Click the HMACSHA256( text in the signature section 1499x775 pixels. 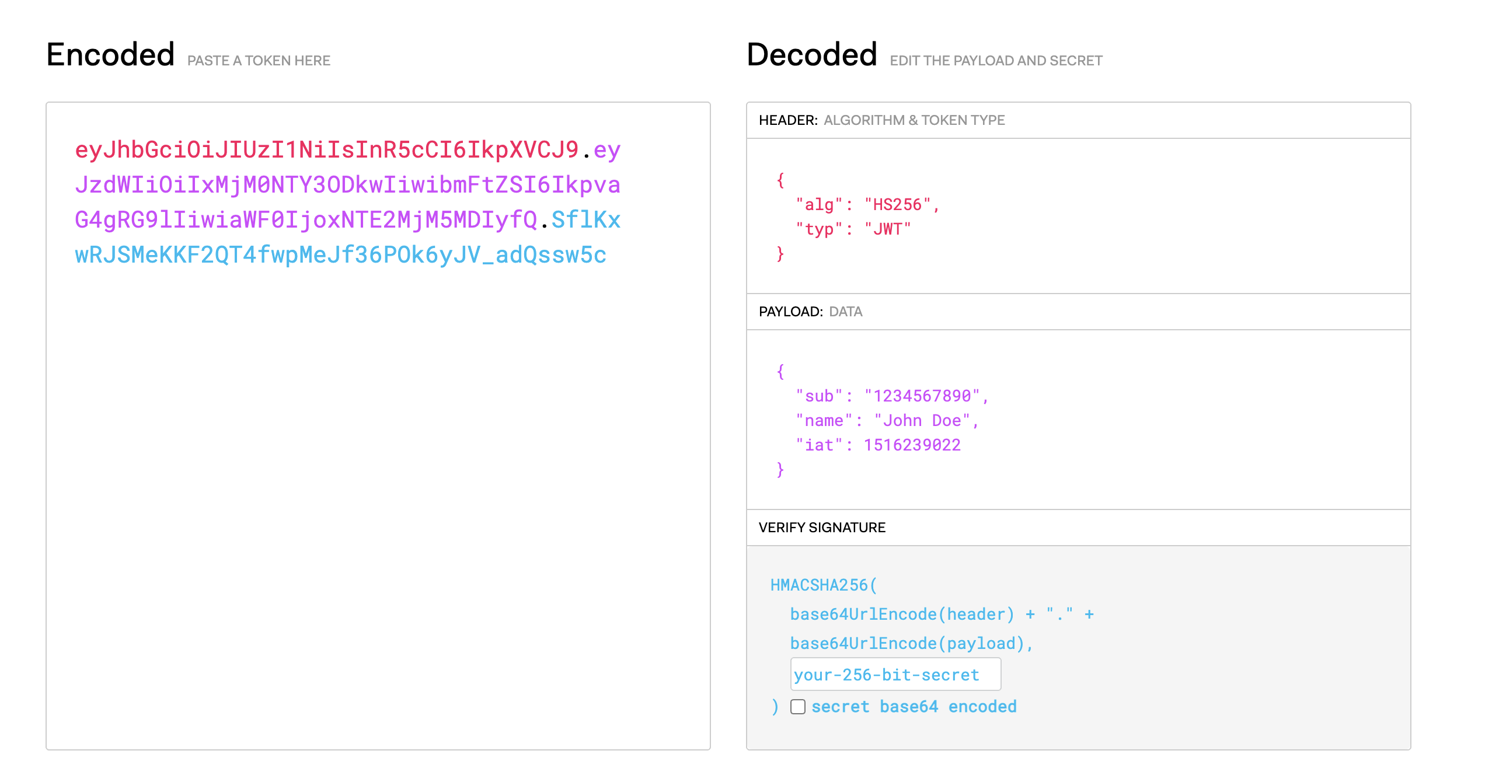click(x=823, y=585)
